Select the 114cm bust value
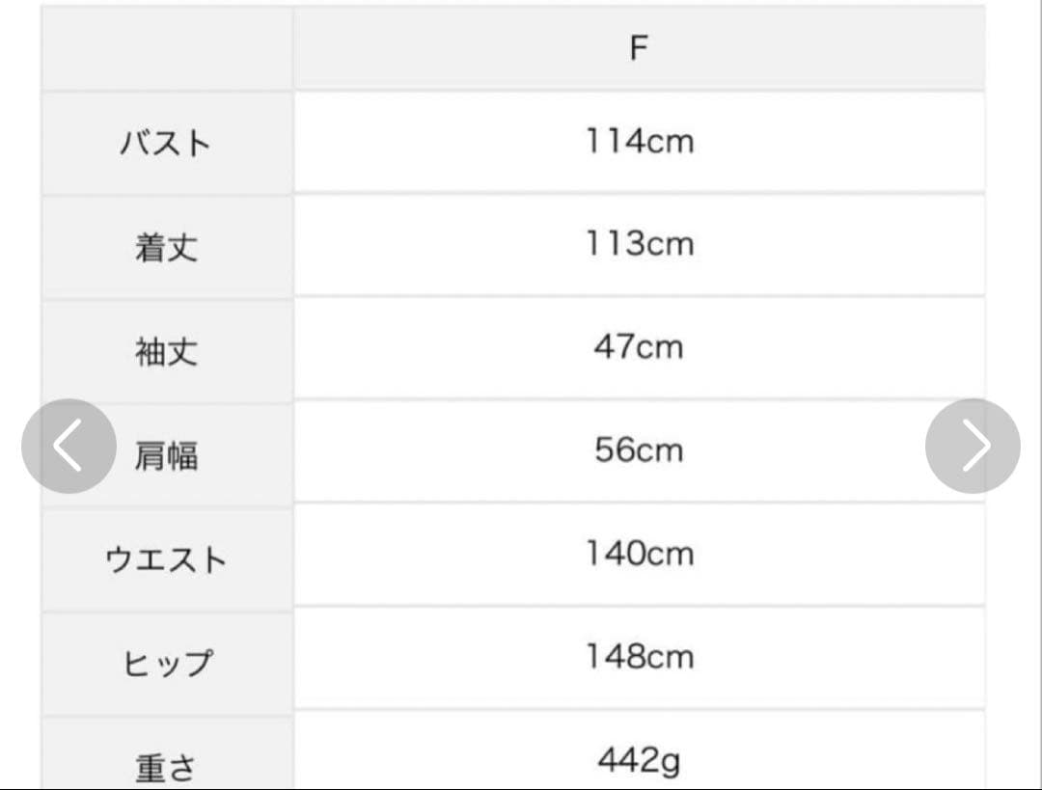 click(640, 142)
